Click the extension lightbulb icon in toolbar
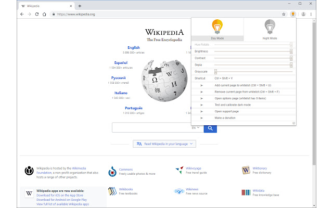This screenshot has width=333, height=208. coord(293,14)
